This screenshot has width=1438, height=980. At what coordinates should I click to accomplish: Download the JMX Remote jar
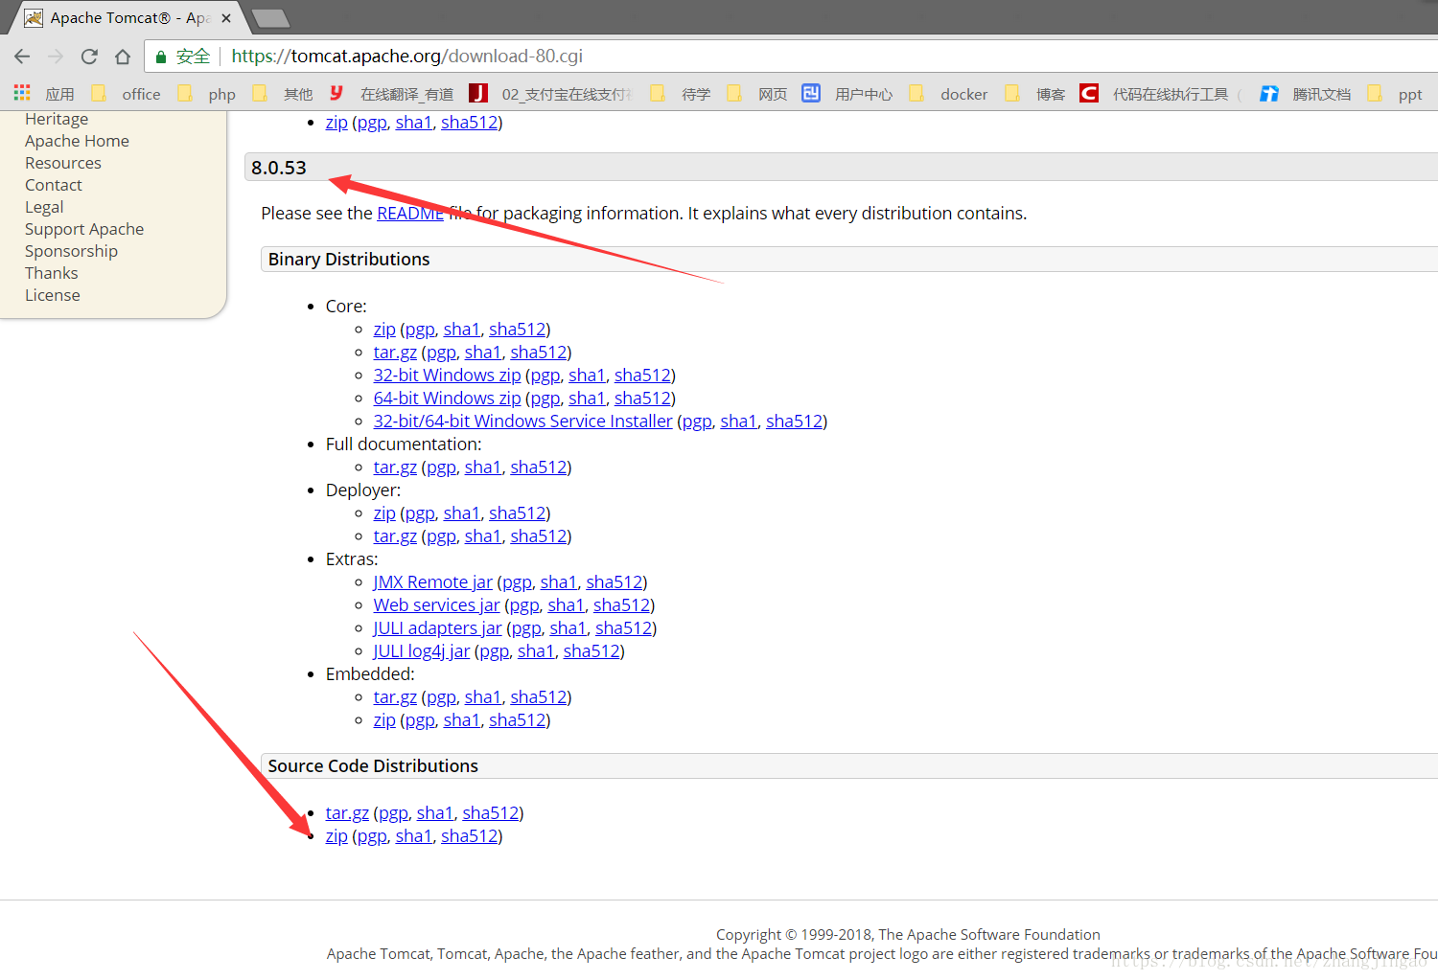(432, 582)
